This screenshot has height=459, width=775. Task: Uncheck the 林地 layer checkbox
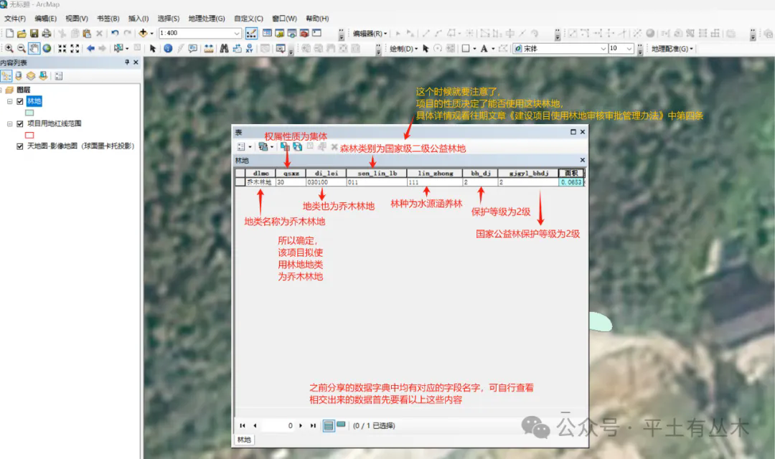click(20, 101)
